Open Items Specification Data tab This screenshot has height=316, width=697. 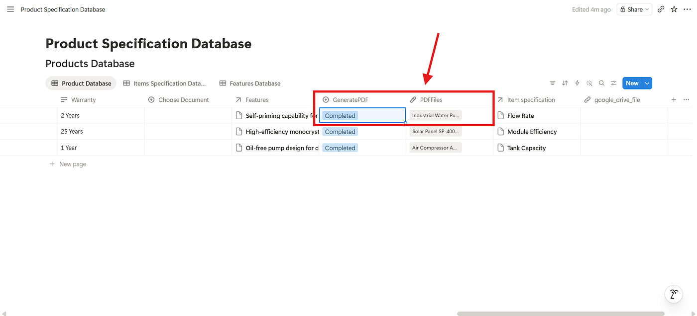[164, 83]
